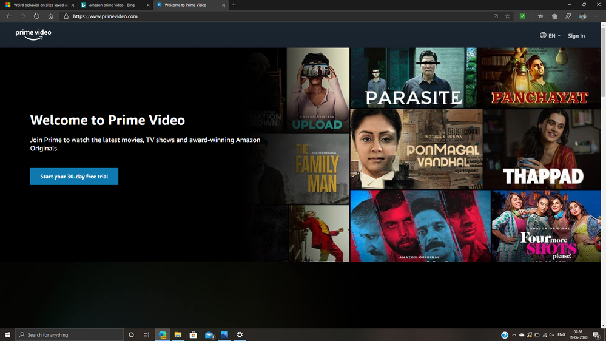Open the Get Help tray icon
The width and height of the screenshot is (606, 341).
(504, 335)
